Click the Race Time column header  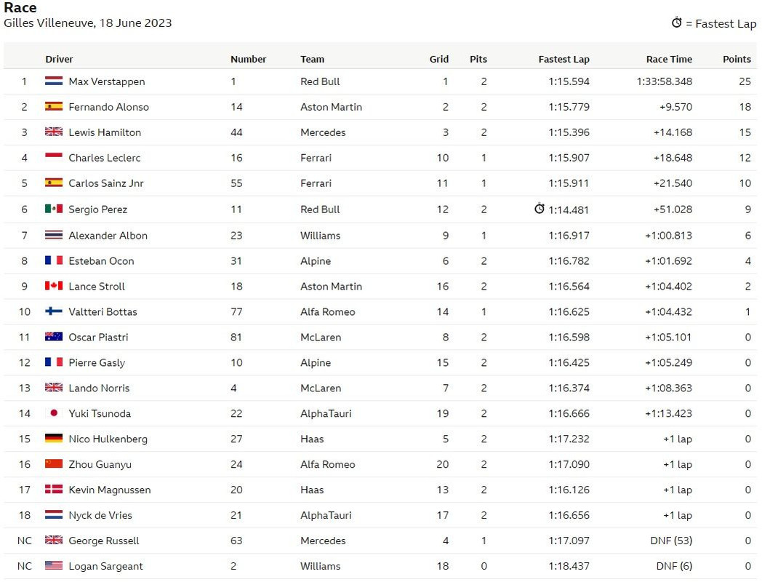point(669,60)
